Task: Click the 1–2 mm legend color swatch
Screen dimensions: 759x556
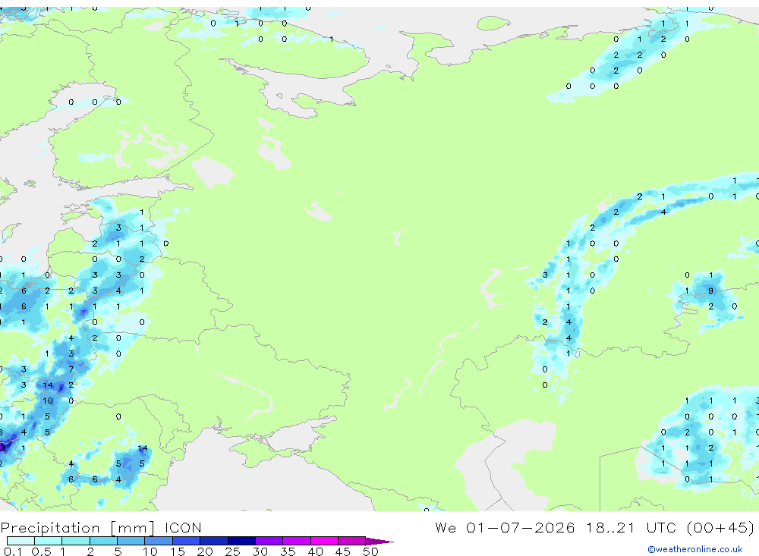Action: [75, 541]
